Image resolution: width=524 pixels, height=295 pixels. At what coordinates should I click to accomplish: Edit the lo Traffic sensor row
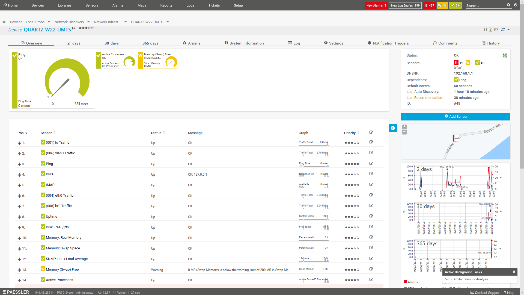pos(371,142)
